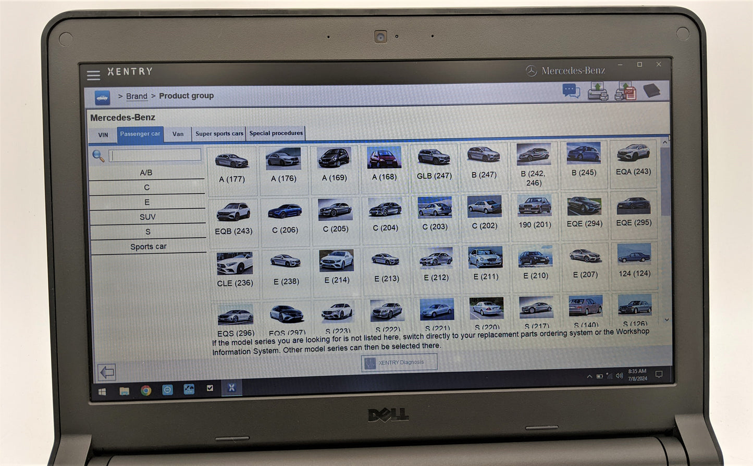Screen dimensions: 753x466
Task: Select the Sports car category filter
Action: coord(148,246)
